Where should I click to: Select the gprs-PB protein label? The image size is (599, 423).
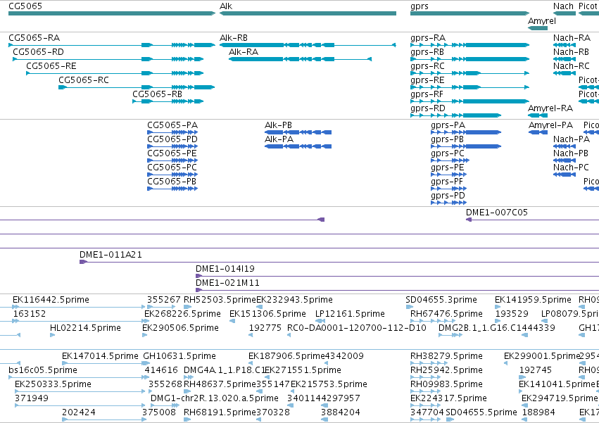coord(448,139)
